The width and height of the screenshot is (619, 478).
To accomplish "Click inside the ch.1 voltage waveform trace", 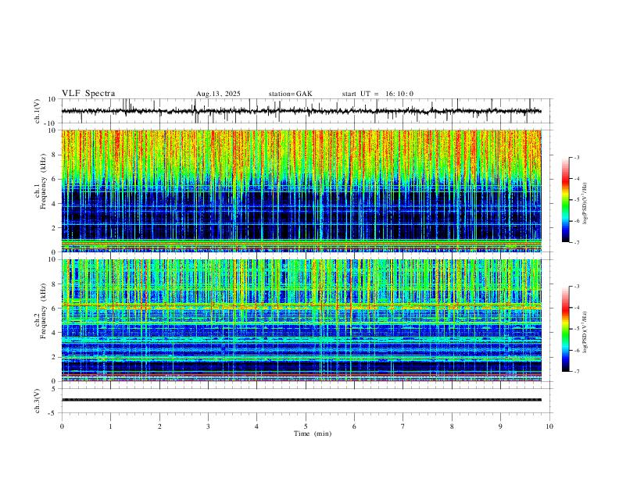I will click(x=301, y=111).
